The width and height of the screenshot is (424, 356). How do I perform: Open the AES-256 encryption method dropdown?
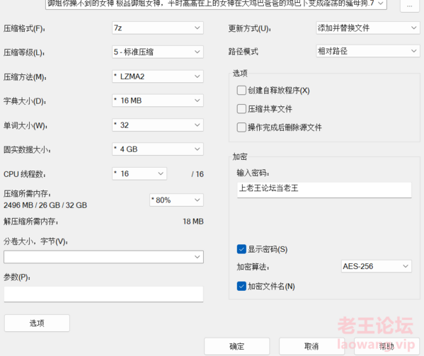click(x=377, y=266)
